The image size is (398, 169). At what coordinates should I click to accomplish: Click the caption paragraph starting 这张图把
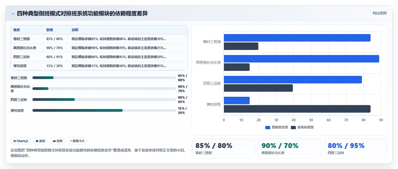[x=98, y=153]
